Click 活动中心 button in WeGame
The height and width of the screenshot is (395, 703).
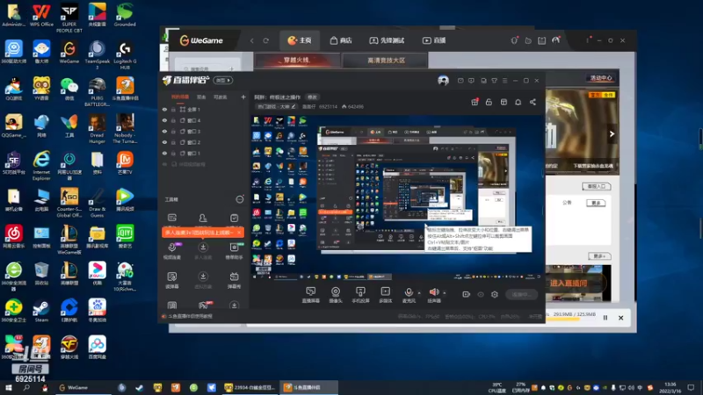coord(601,78)
